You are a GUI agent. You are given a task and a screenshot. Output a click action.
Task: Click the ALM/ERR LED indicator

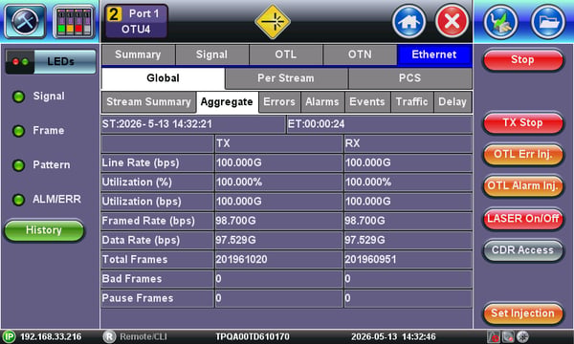(x=19, y=200)
